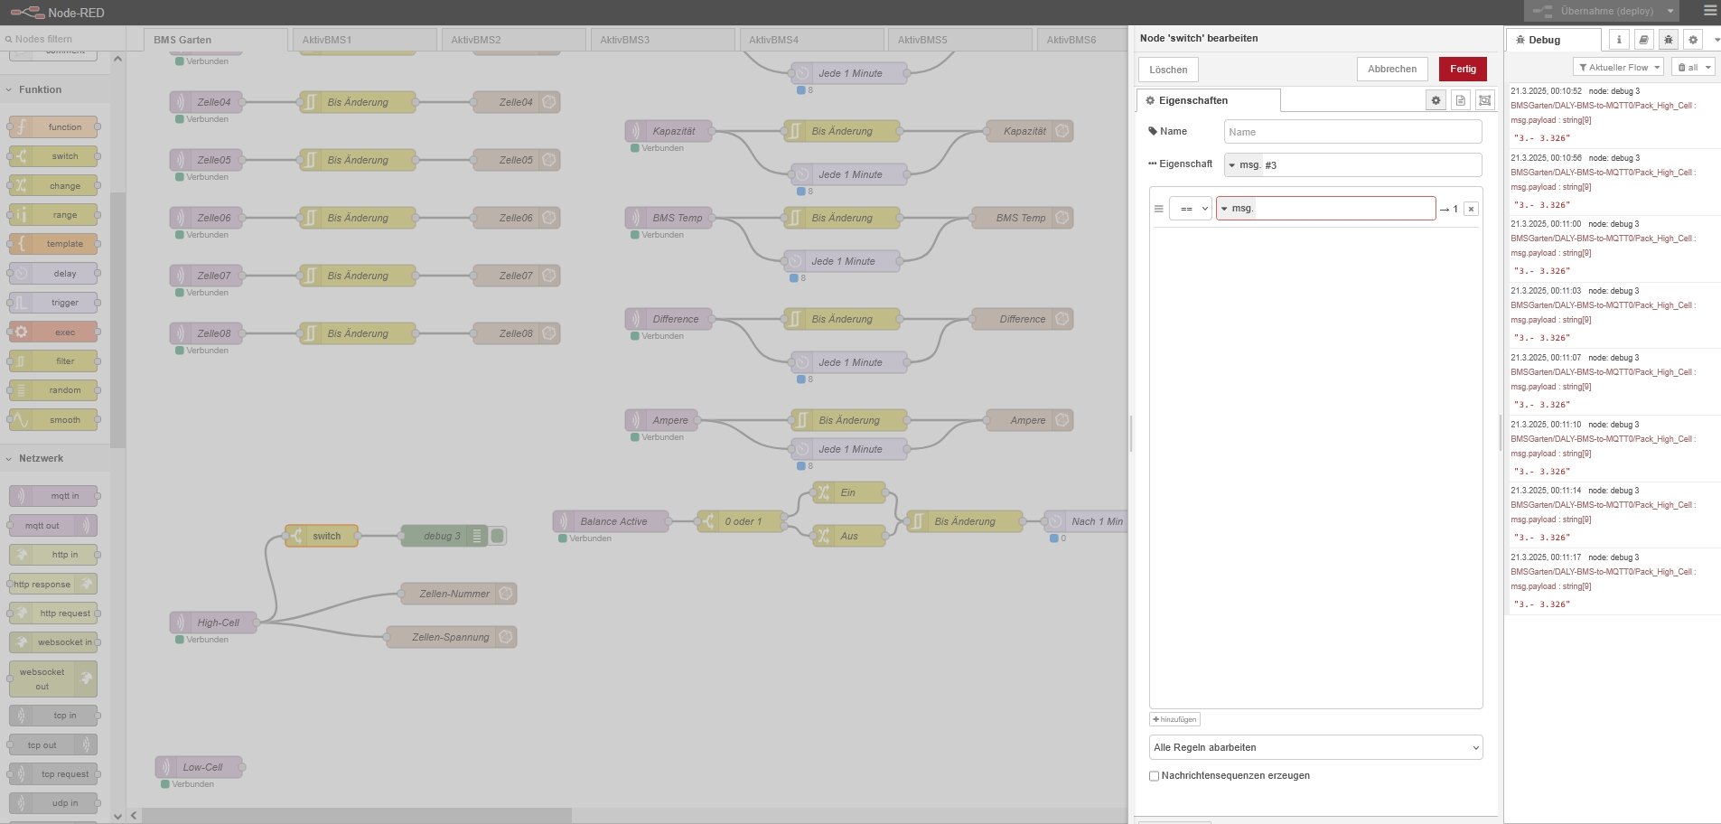The width and height of the screenshot is (1721, 824).
Task: Switch to the AktivBMS4 flow tab
Action: click(x=811, y=40)
